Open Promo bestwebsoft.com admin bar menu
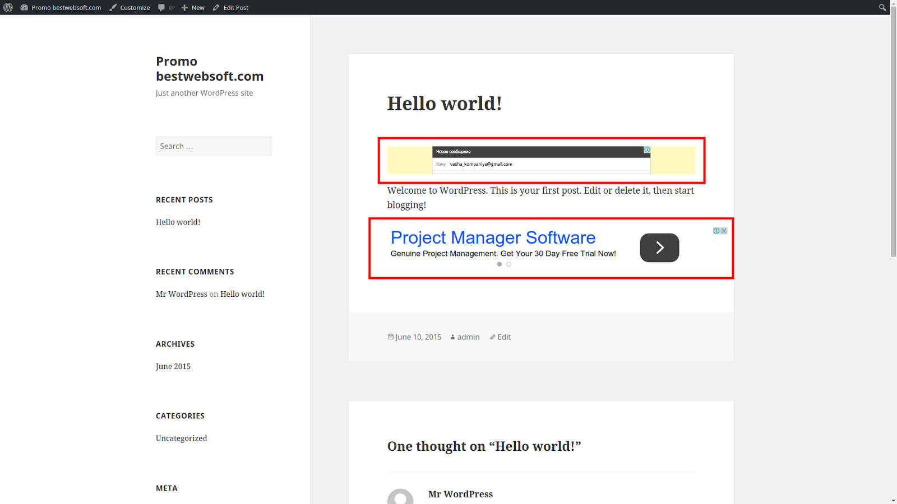The width and height of the screenshot is (897, 504). [66, 7]
